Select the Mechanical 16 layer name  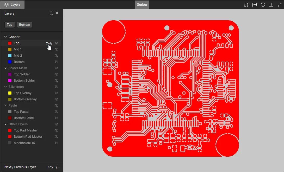point(24,143)
